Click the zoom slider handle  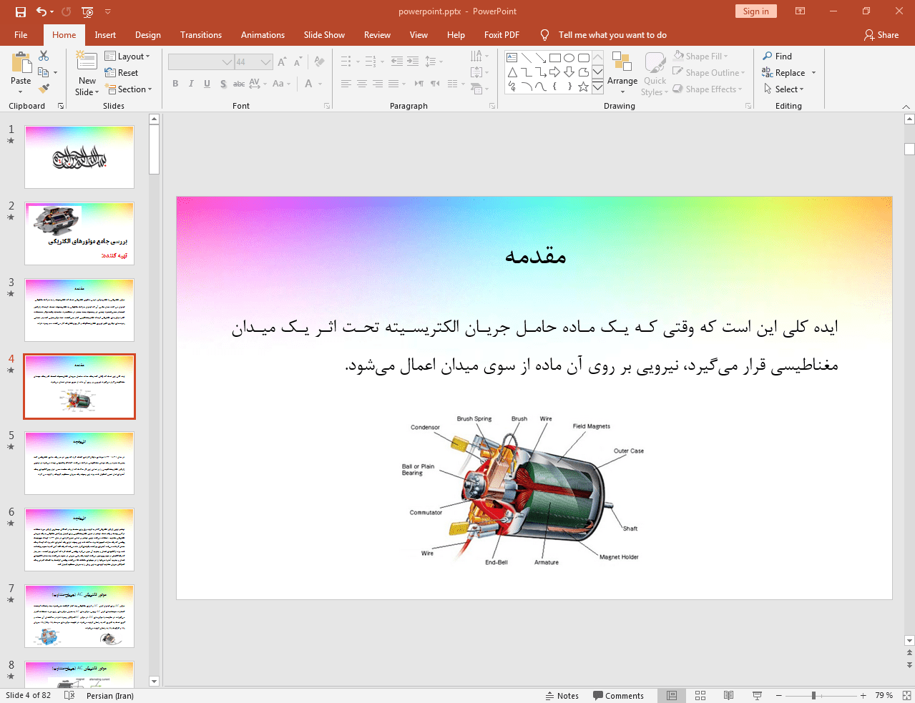point(813,695)
